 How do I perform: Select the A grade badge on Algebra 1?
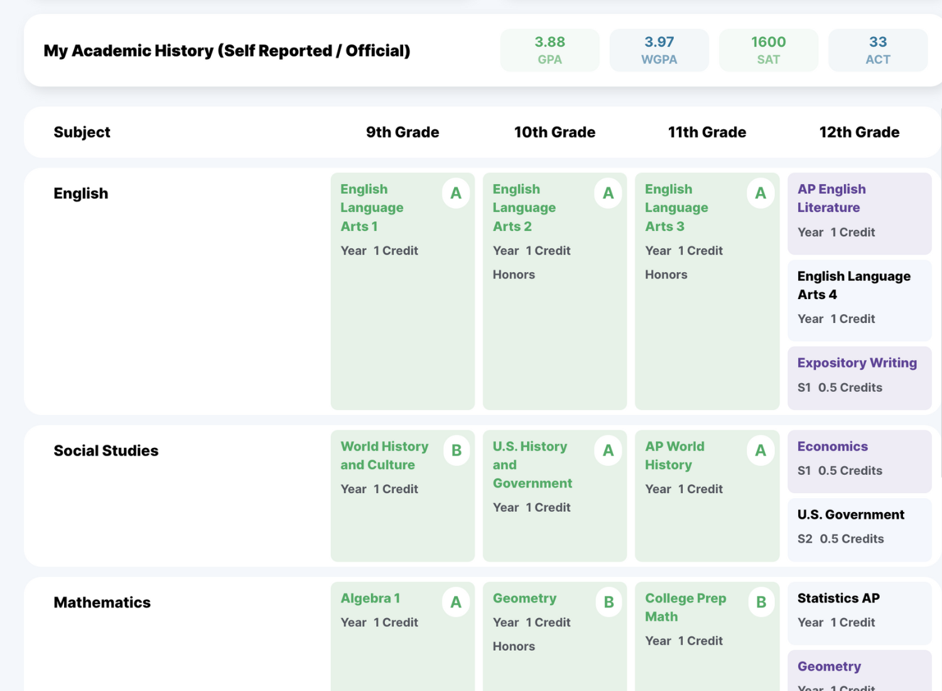click(x=456, y=602)
